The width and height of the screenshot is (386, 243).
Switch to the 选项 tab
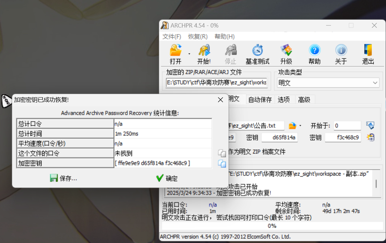284,100
